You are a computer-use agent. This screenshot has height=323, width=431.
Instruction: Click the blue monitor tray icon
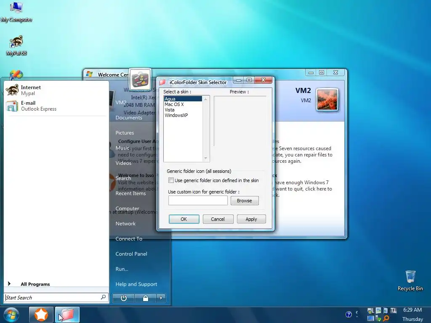(x=370, y=318)
